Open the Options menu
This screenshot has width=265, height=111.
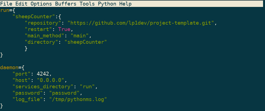click(x=41, y=4)
